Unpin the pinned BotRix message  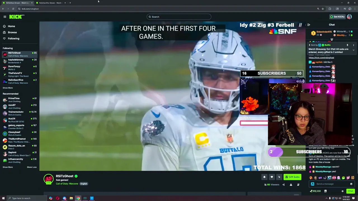point(347,45)
